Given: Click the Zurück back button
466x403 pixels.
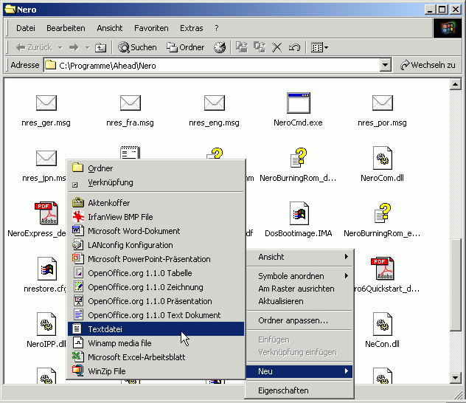Looking at the screenshot, I should pyautogui.click(x=34, y=47).
